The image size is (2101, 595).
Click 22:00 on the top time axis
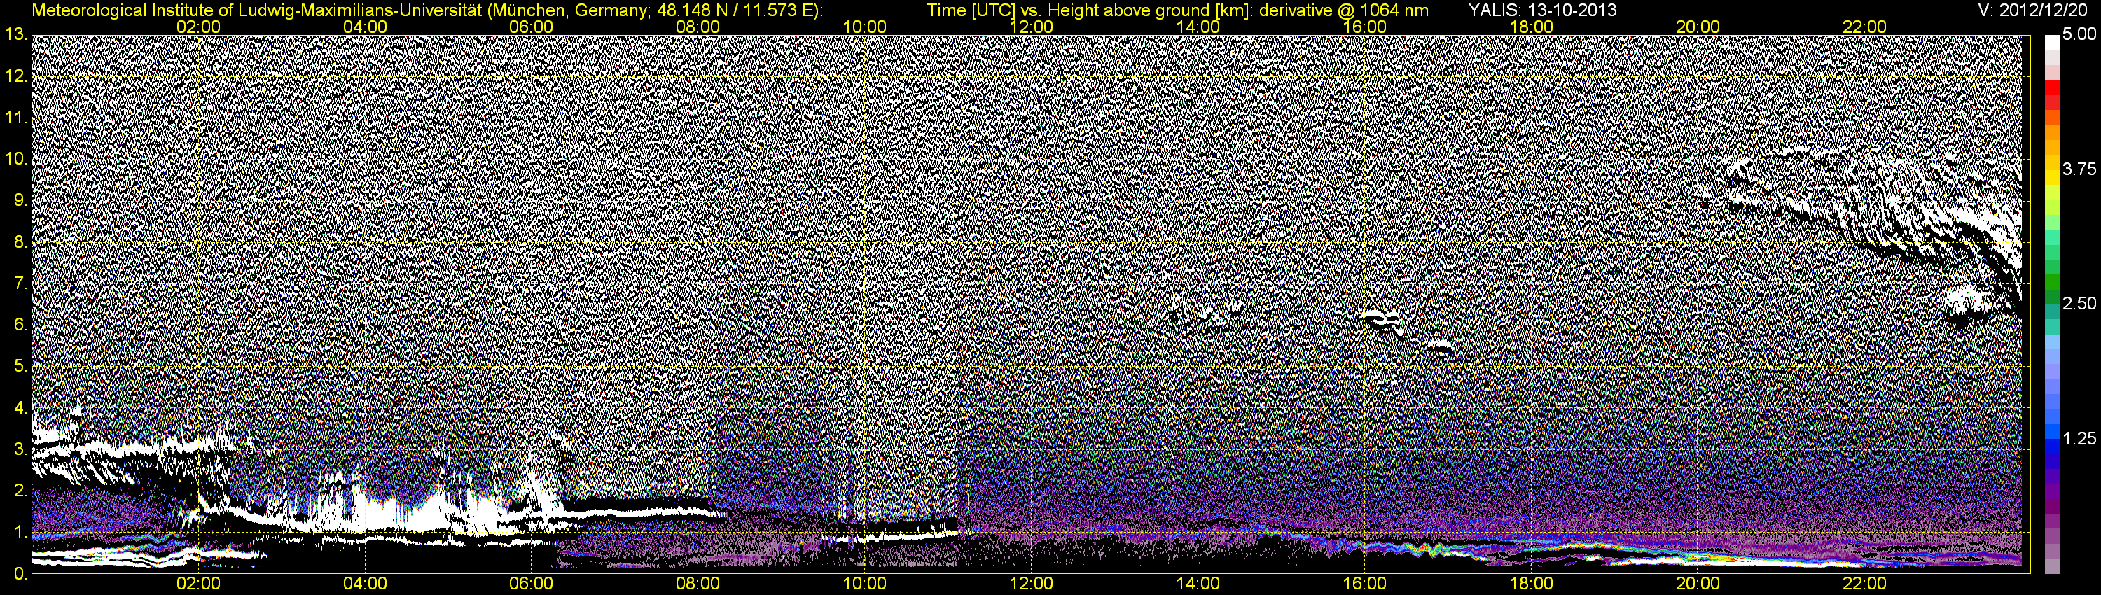[x=1864, y=27]
